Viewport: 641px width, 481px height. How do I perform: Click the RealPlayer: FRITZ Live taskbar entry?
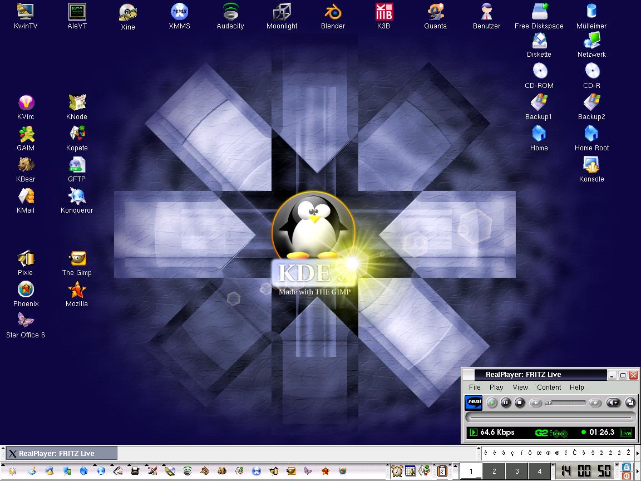62,453
